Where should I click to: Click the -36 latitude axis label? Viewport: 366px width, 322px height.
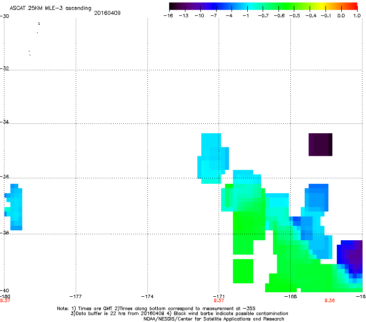[4, 176]
